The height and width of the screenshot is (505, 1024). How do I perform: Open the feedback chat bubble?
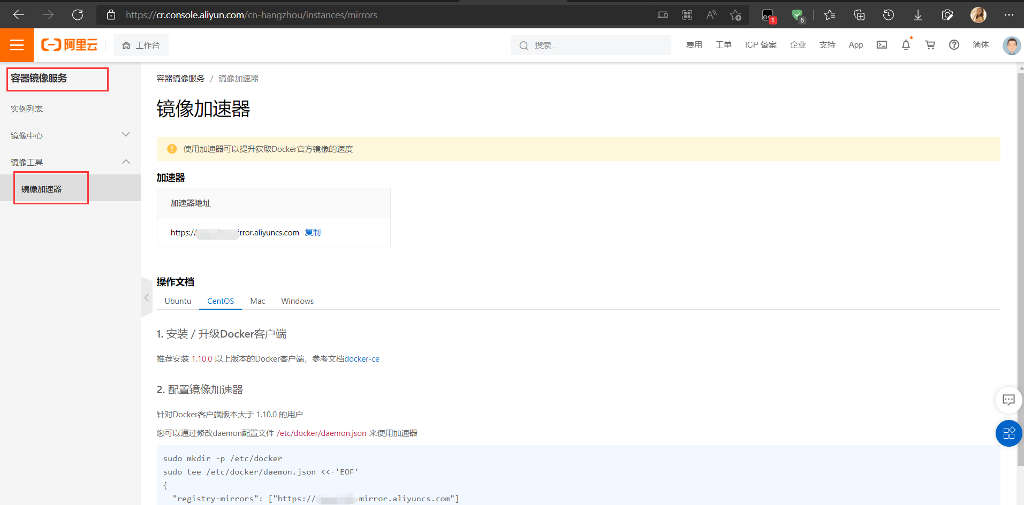coord(1008,400)
